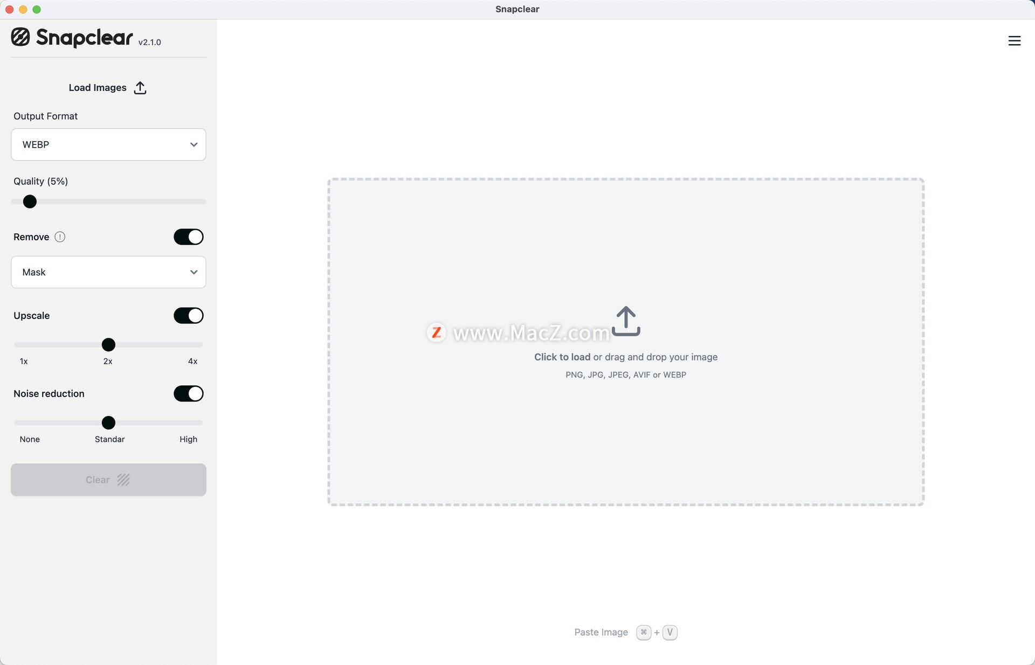This screenshot has width=1035, height=665.
Task: Click the Quality slider handle
Action: [x=30, y=202]
